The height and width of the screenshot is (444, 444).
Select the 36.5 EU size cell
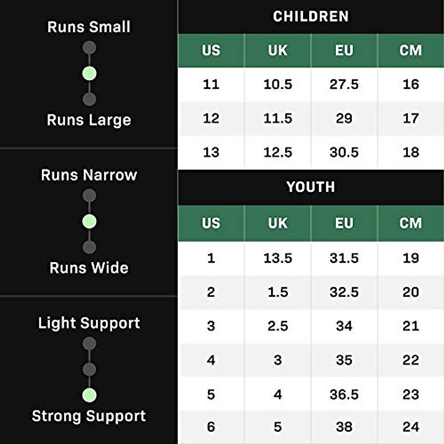point(344,394)
